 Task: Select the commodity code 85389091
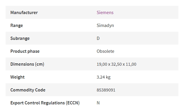106,90
